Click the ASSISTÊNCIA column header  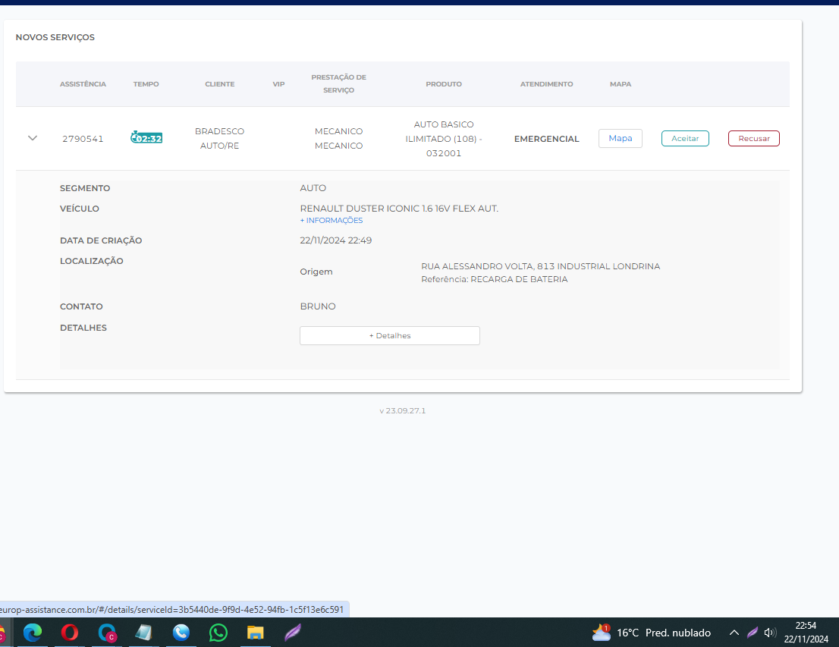(83, 84)
